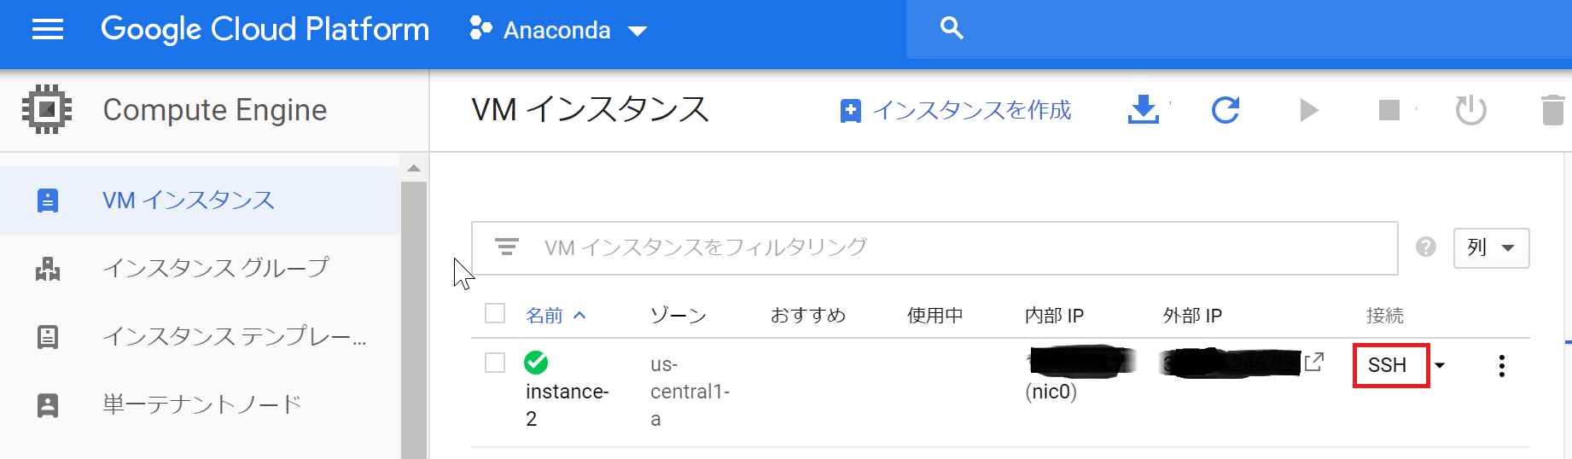Viewport: 1572px width, 459px height.
Task: Refresh the VM instances list
Action: point(1225,110)
